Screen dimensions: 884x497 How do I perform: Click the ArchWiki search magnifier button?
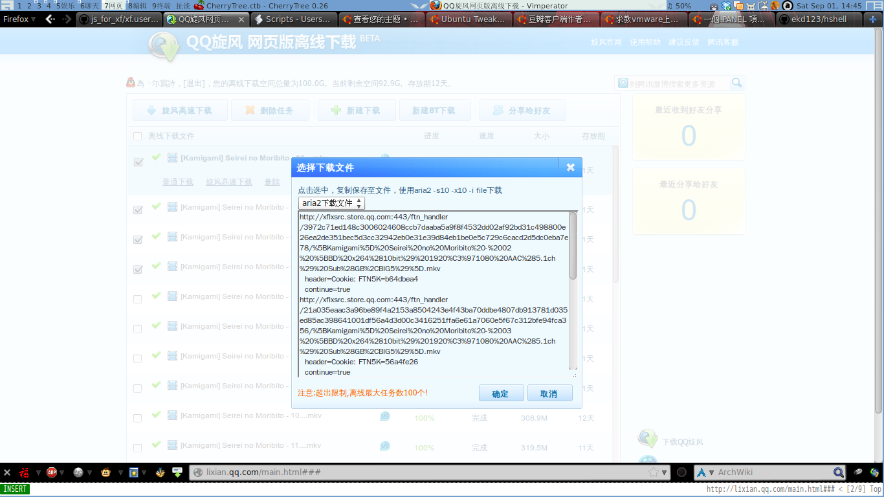pos(838,472)
